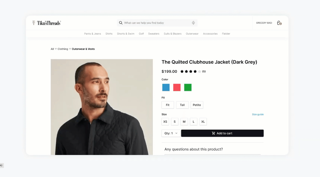320x177 pixels.
Task: Open the grocery bag cart icon
Action: 279,23
